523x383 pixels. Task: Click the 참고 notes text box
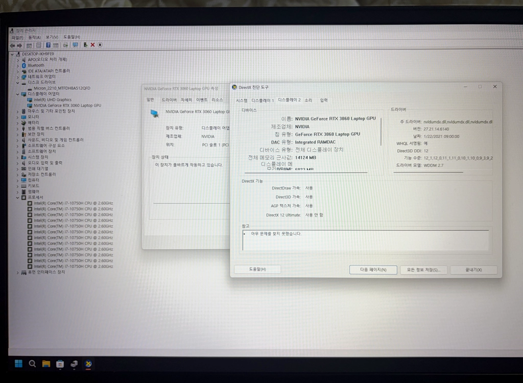(x=366, y=240)
